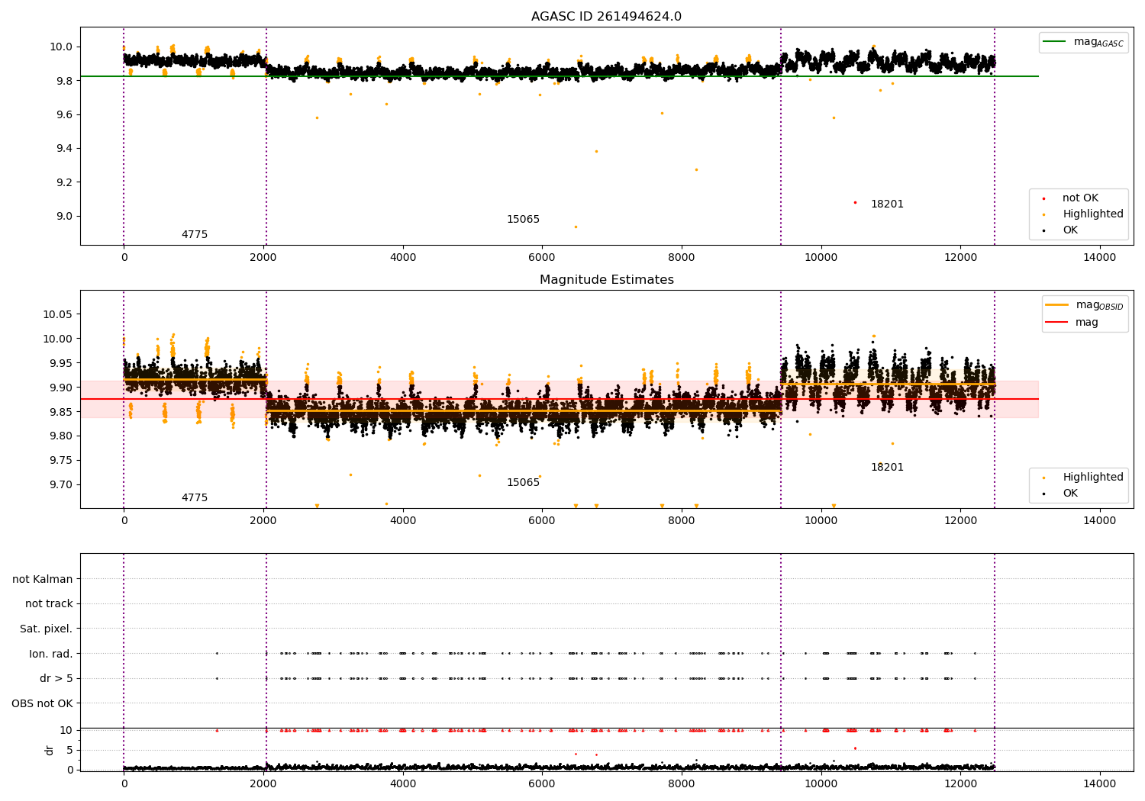
Task: Click the green mag AGASC legend entry
Action: pos(1083,42)
